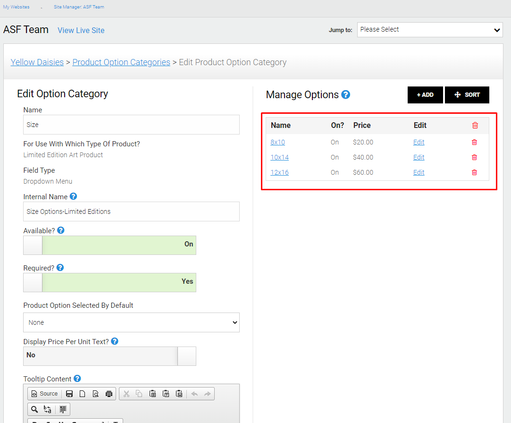The image size is (511, 423).
Task: Click the Find magnifier icon in editor
Action: pos(34,409)
